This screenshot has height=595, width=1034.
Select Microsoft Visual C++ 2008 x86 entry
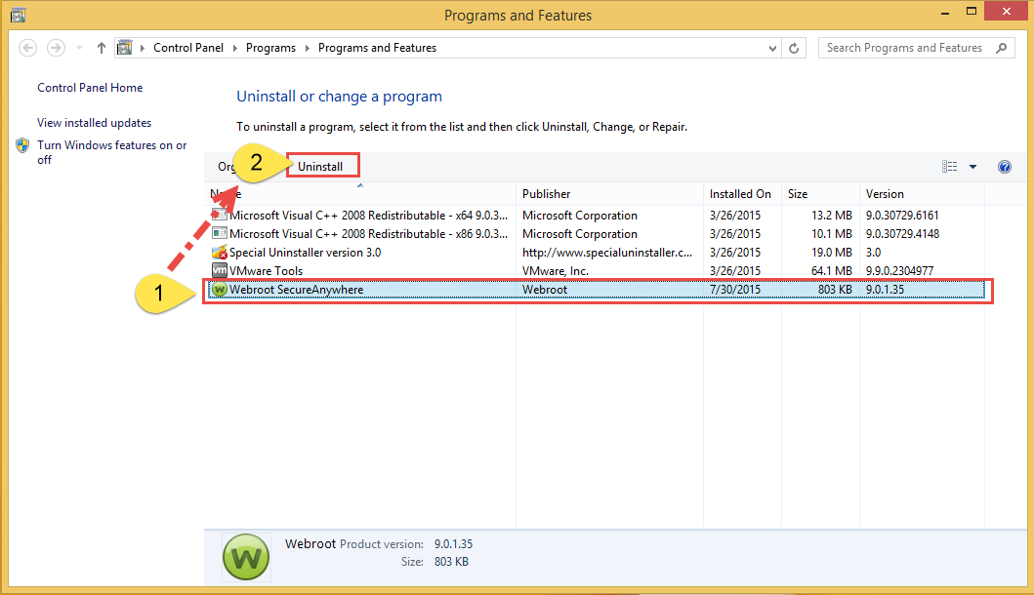pyautogui.click(x=369, y=234)
